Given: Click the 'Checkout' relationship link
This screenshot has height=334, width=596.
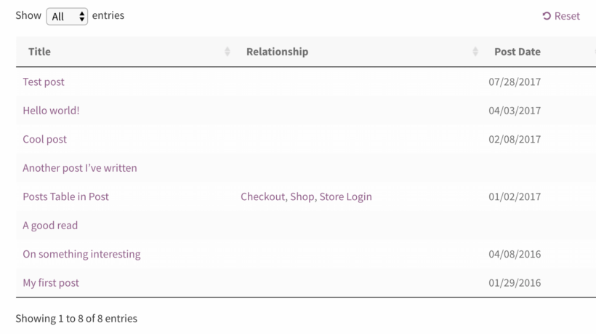Looking at the screenshot, I should pyautogui.click(x=262, y=196).
